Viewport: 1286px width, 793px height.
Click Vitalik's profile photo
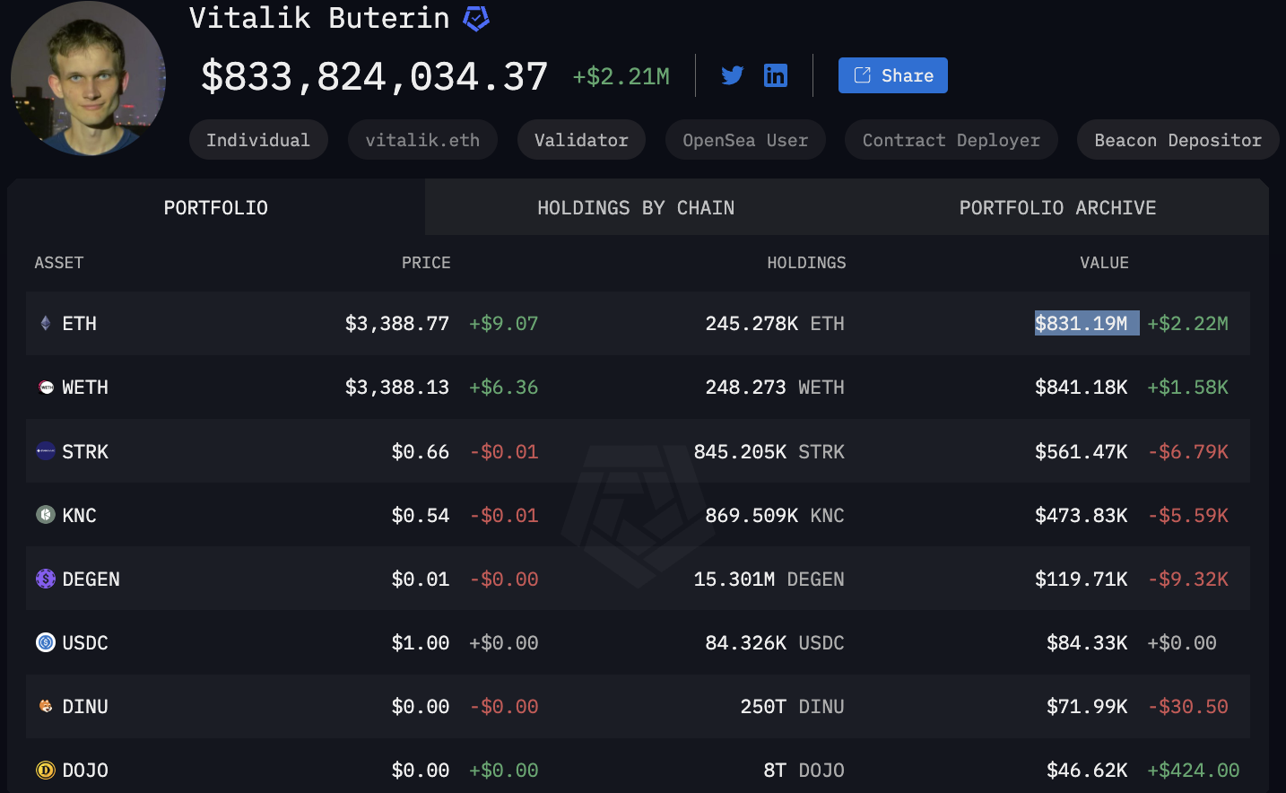pos(88,78)
